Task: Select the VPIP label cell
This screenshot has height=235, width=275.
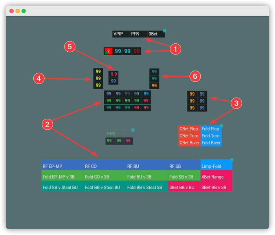Action: pos(121,34)
